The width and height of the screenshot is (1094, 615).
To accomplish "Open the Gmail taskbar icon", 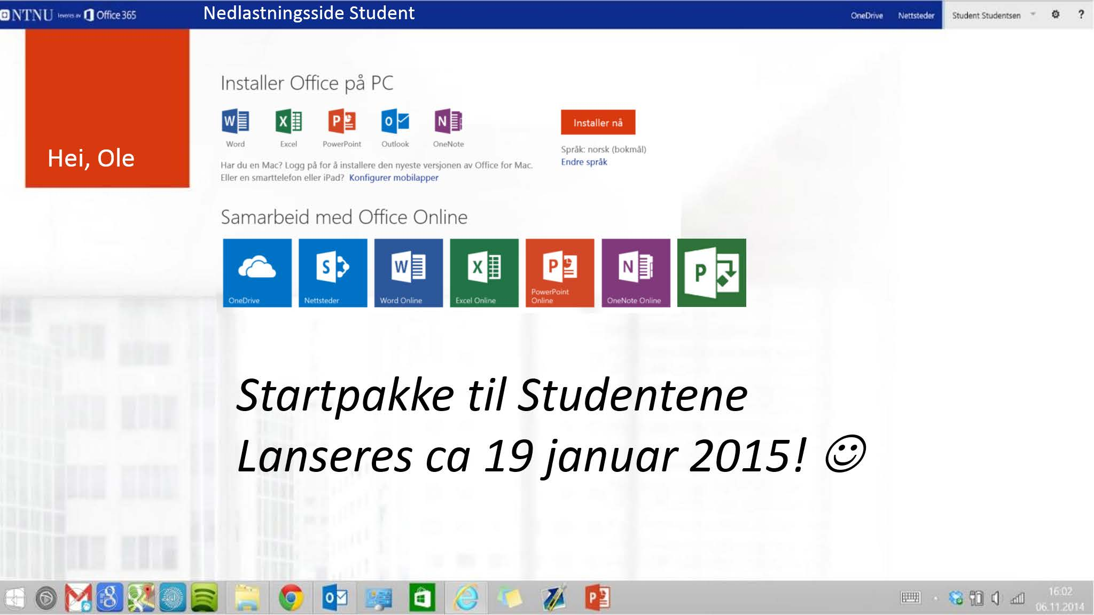I will (x=78, y=598).
